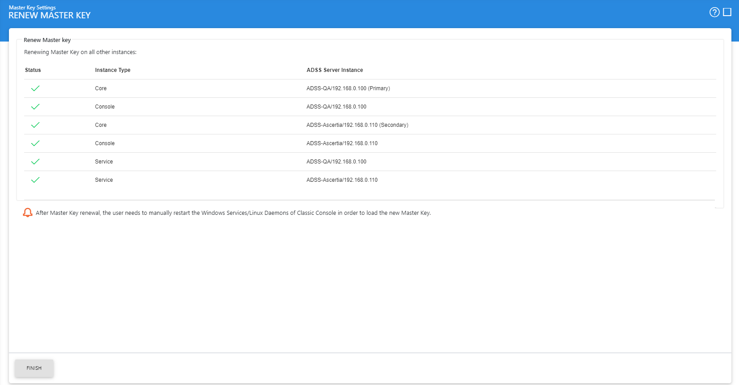Click the green checkmark for Core Primary row

35,88
